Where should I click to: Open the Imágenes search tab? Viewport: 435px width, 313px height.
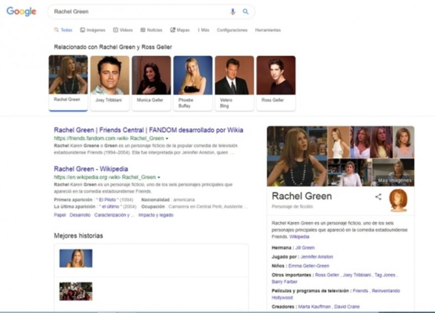93,30
